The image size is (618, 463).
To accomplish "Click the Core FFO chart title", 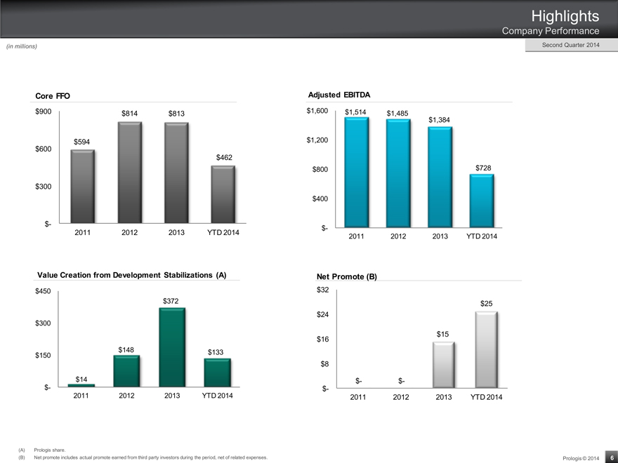I will 53,95.
